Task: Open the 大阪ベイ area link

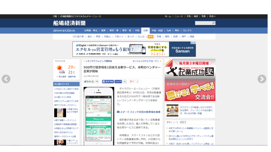Action: point(119,36)
